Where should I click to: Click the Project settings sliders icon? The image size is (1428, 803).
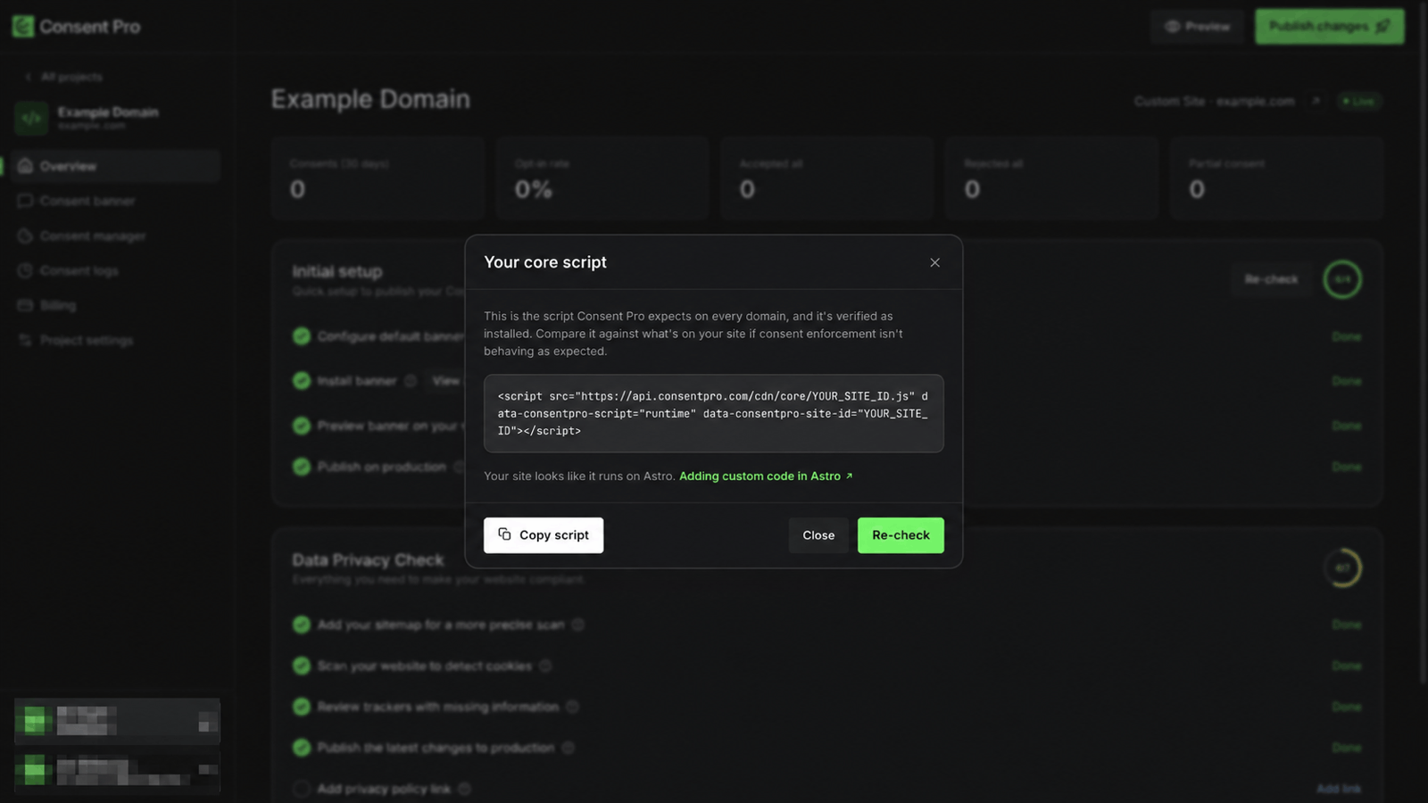pyautogui.click(x=25, y=340)
